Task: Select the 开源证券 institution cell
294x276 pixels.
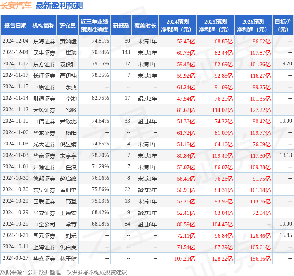Action: coord(44,167)
